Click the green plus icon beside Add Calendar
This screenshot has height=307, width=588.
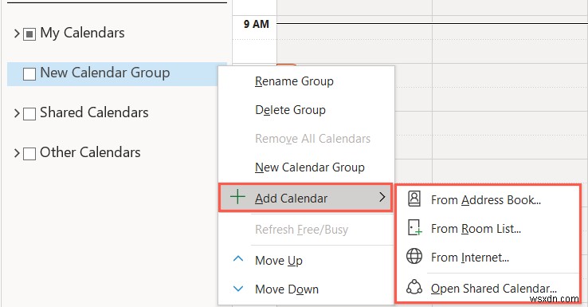[237, 197]
